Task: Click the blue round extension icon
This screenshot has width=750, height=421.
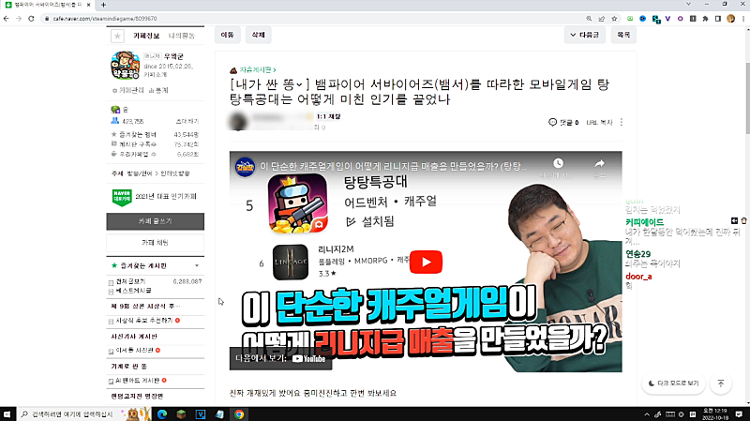Action: 643,19
